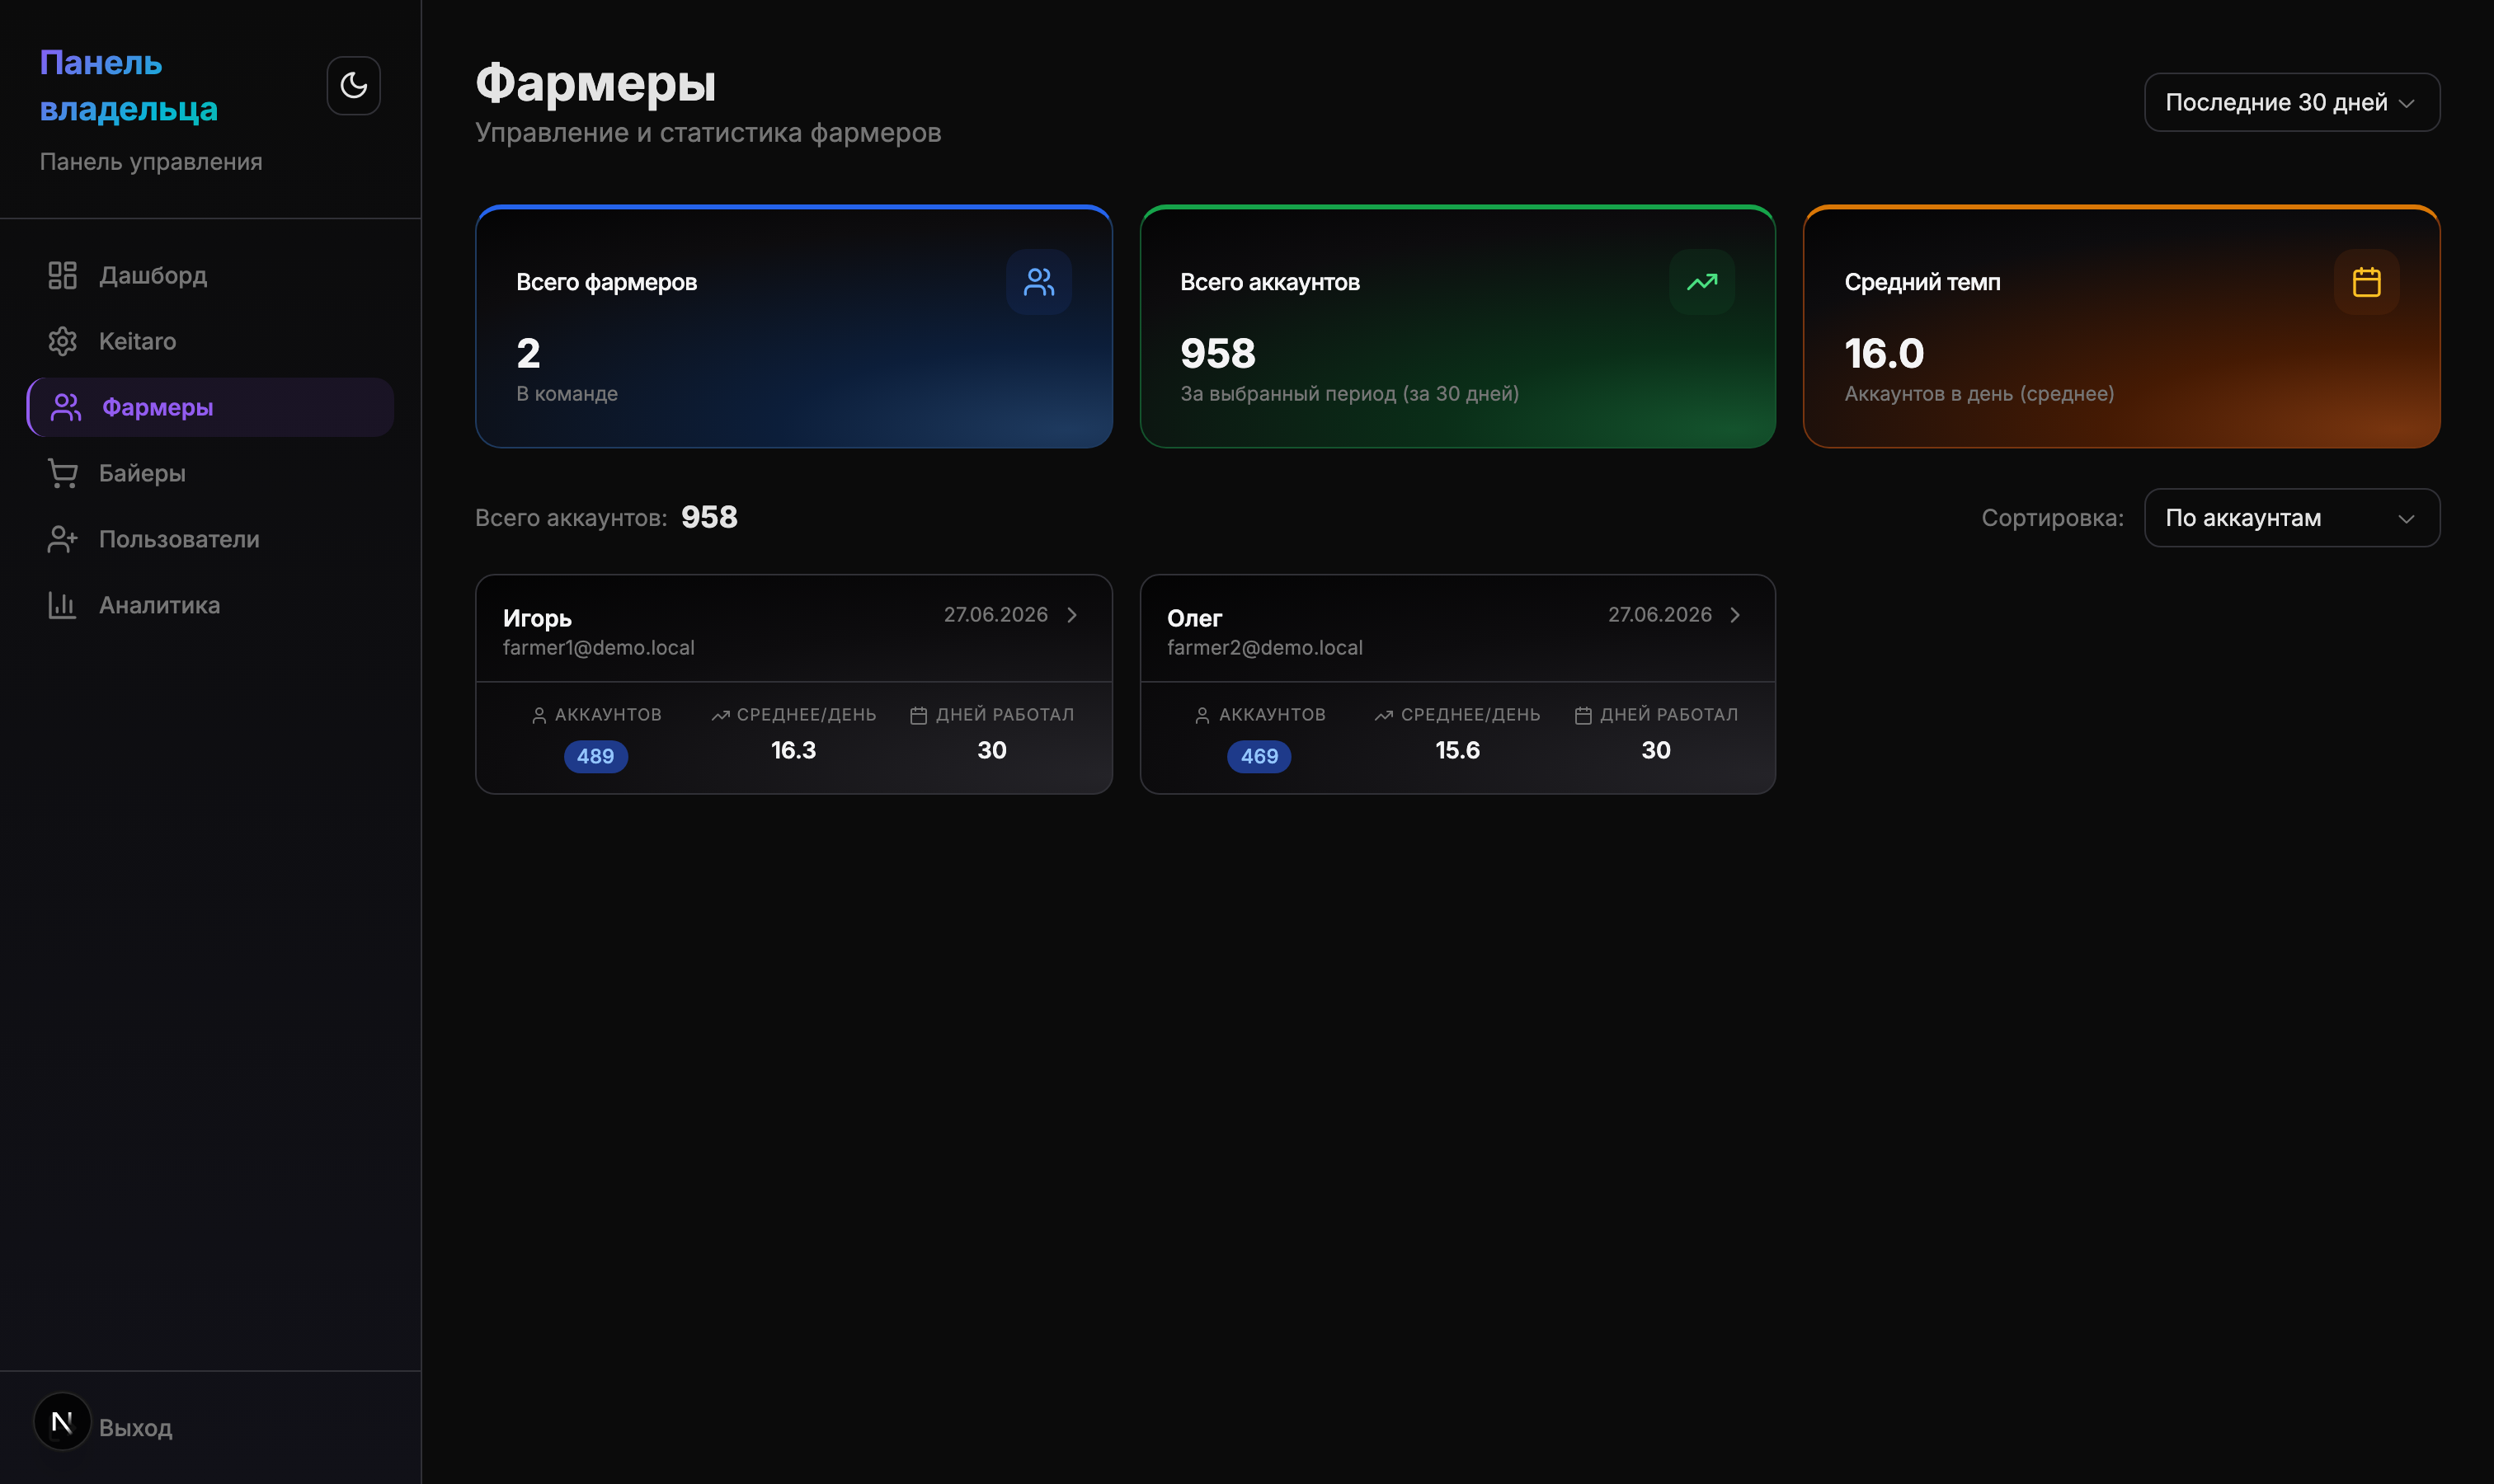Click the person icon beside Олег's АККАУНТОВ label
Image resolution: width=2494 pixels, height=1484 pixels.
coord(1202,715)
